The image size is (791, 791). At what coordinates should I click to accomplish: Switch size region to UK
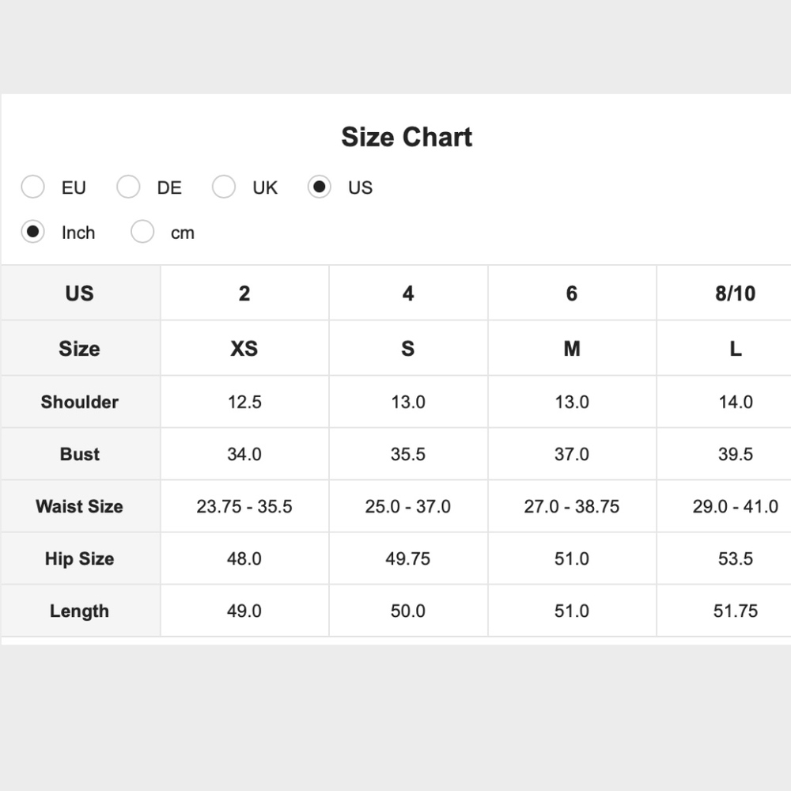click(x=224, y=187)
